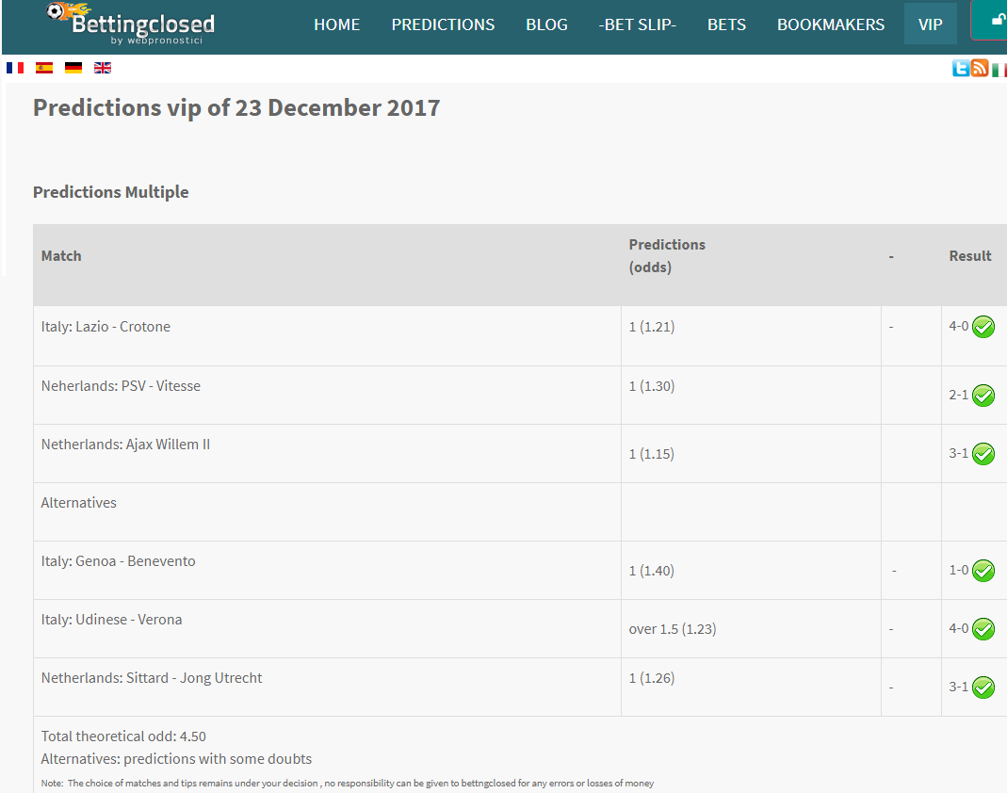This screenshot has width=1007, height=793.
Task: Select the page title Predictions vip heading
Action: (236, 107)
